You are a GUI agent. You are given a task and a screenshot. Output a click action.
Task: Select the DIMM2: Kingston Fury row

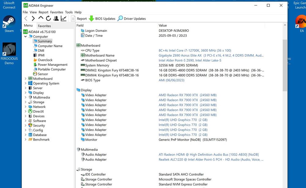[x=179, y=70]
